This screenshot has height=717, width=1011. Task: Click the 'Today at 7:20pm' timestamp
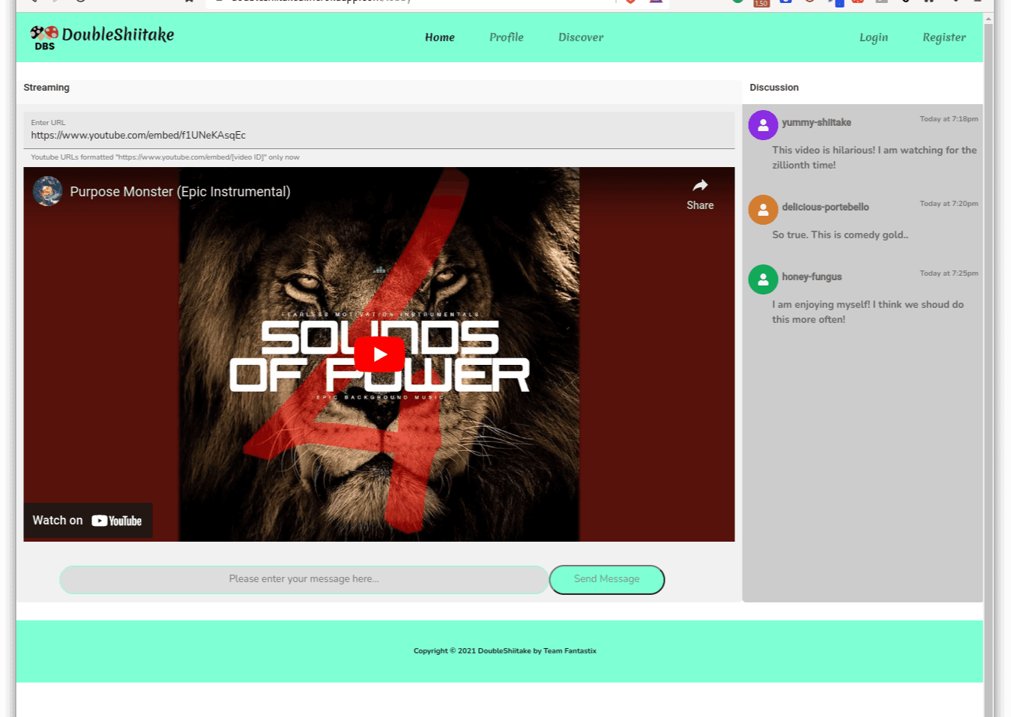coord(949,204)
